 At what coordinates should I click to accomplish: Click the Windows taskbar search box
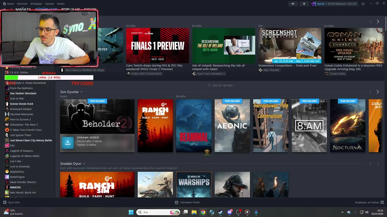(x=159, y=212)
